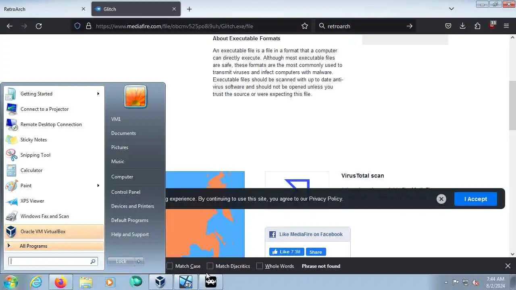Launch Oracle VM VirtualBox from Start menu
516x290 pixels.
pos(54,232)
